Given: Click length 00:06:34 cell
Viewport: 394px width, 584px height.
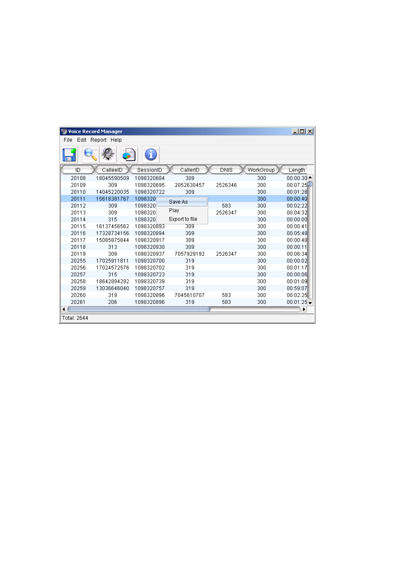Looking at the screenshot, I should pyautogui.click(x=297, y=254).
